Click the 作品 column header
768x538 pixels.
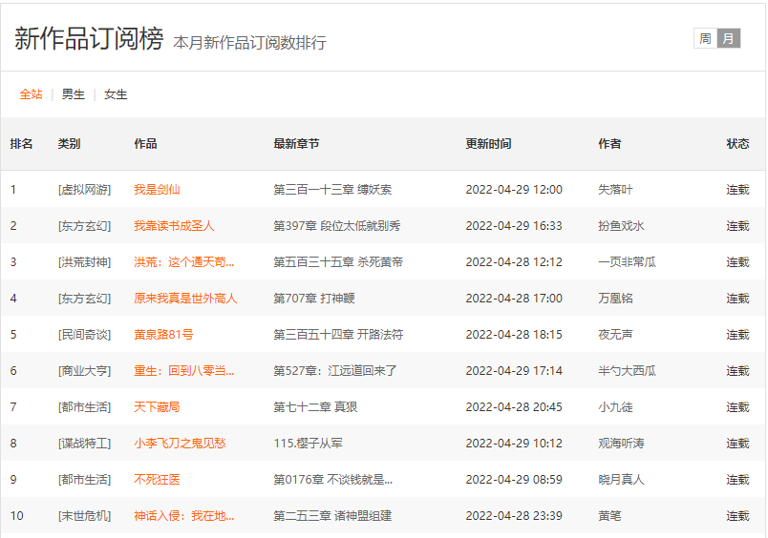click(145, 143)
